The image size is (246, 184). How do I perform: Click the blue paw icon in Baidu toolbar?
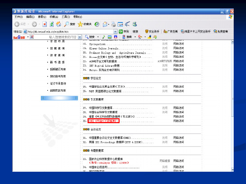[116, 37]
